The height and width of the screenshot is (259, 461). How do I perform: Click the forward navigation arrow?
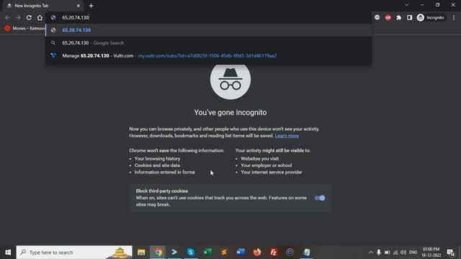pos(18,17)
